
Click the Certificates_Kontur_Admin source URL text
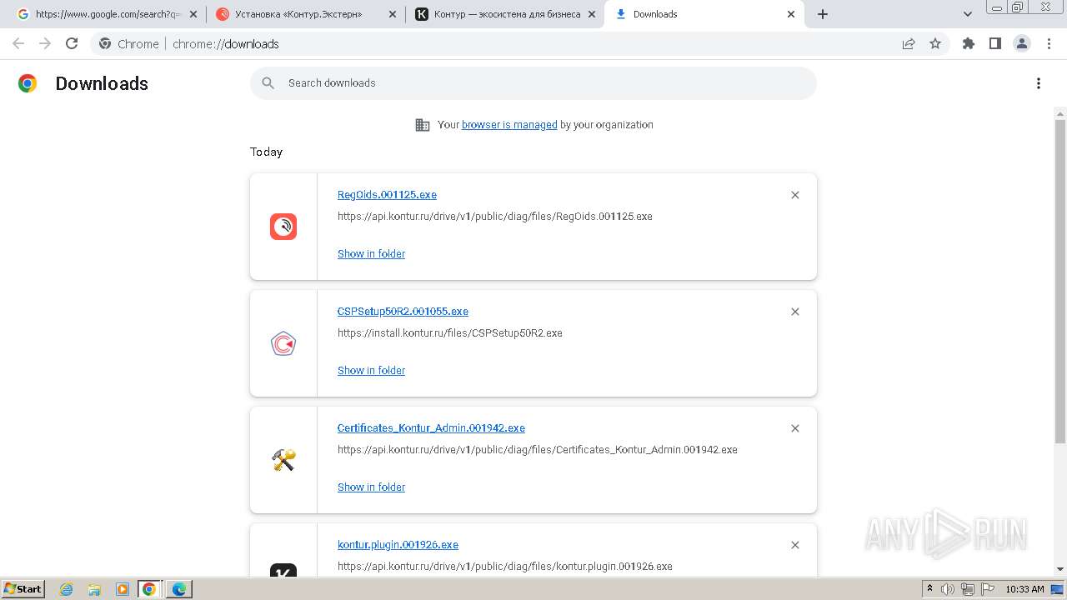(x=537, y=449)
